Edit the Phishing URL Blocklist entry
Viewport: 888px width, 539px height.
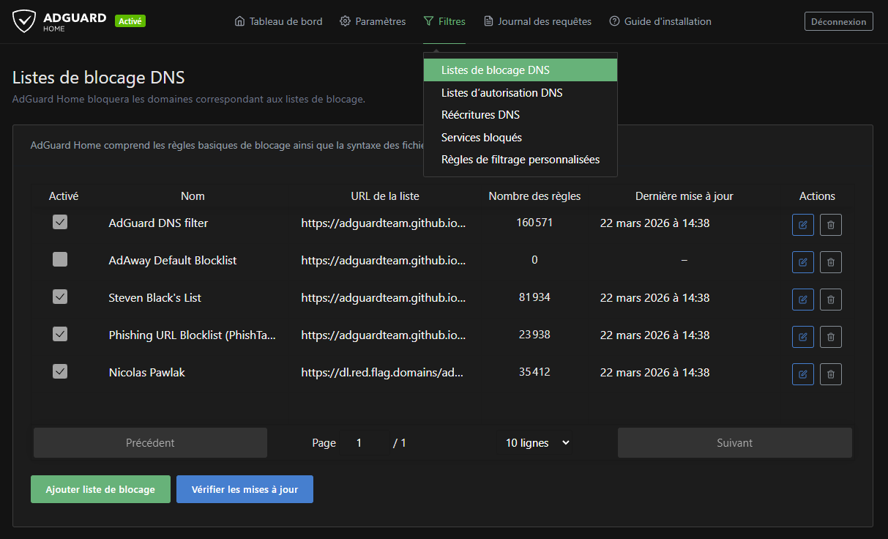click(x=803, y=337)
